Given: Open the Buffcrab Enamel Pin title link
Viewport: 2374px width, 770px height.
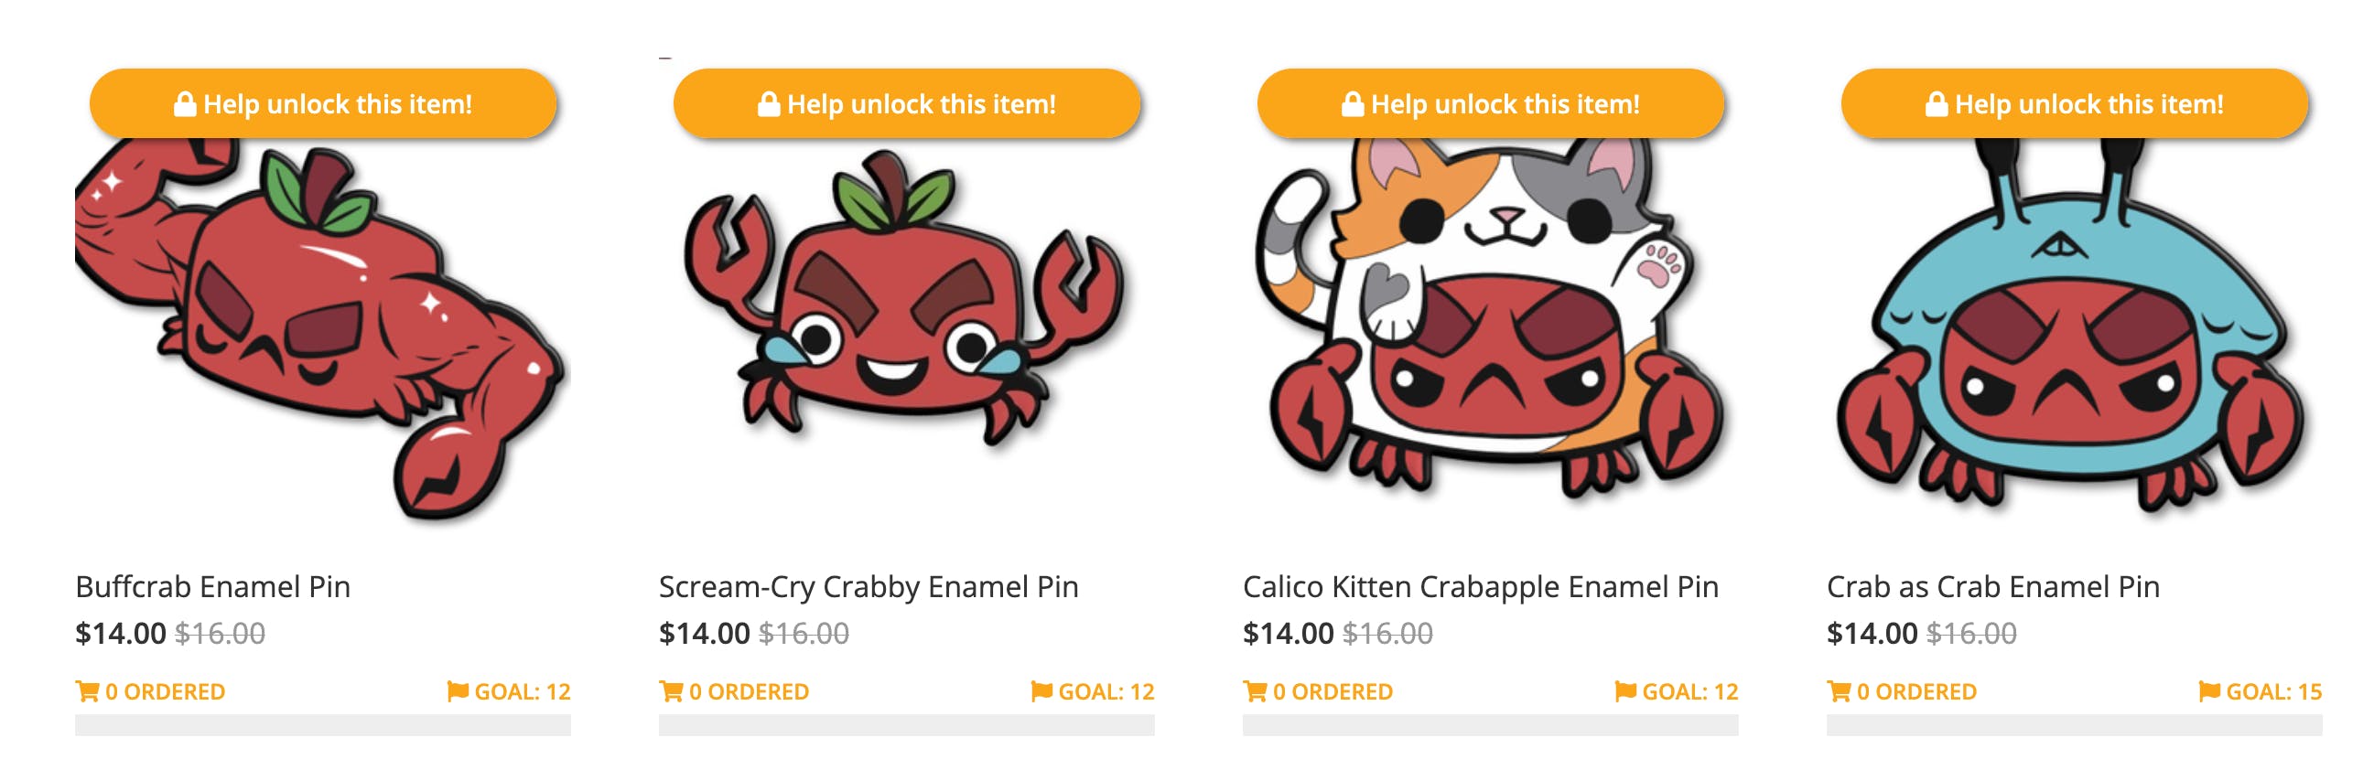Looking at the screenshot, I should 213,587.
